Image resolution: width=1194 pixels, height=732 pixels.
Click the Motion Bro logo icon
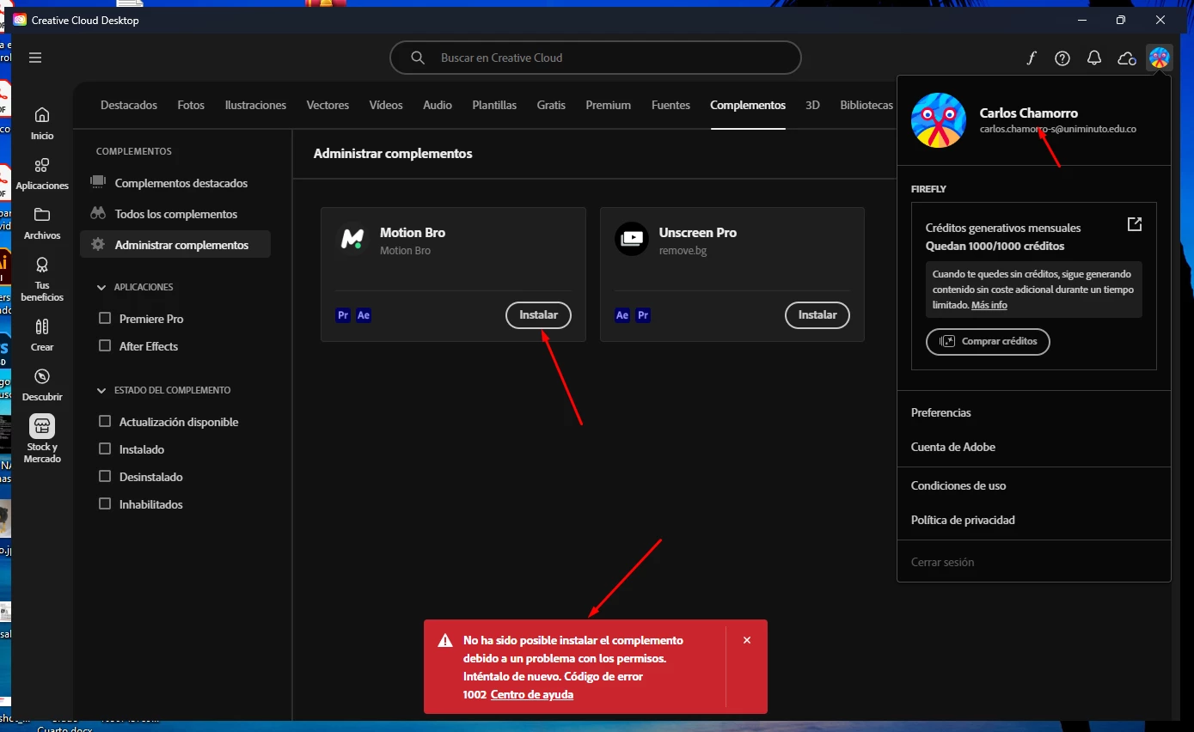pos(352,239)
